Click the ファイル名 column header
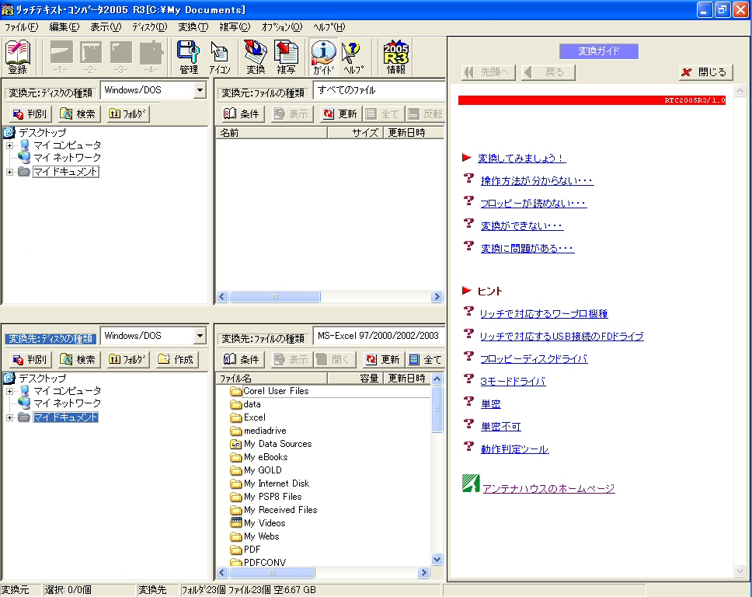The width and height of the screenshot is (752, 597). coord(271,378)
